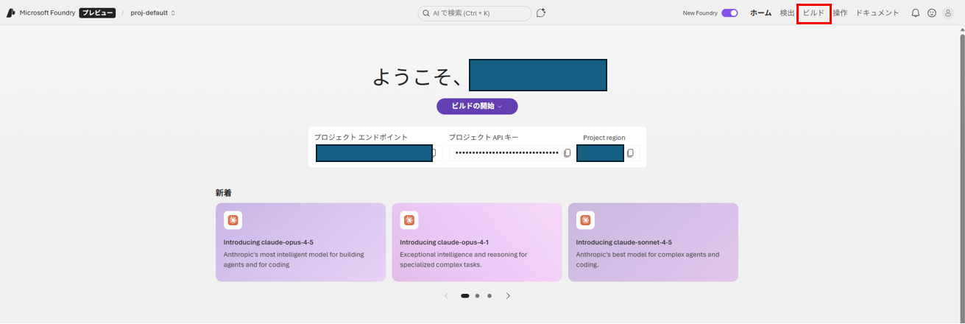Click the ビルドの開始 dropdown button

pyautogui.click(x=477, y=106)
